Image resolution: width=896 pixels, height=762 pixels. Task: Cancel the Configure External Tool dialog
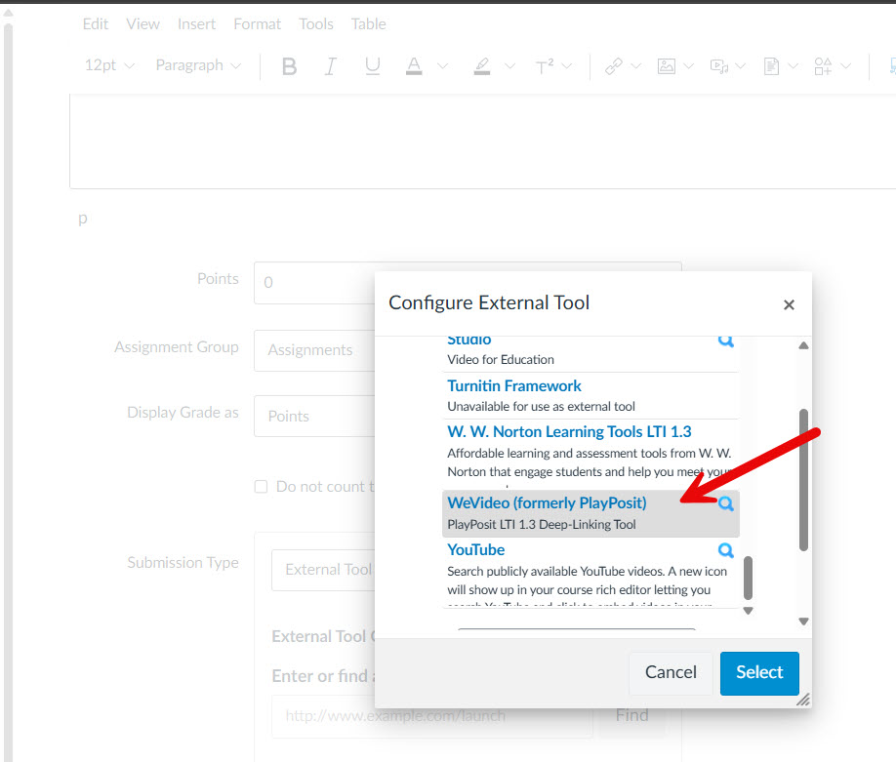coord(671,672)
